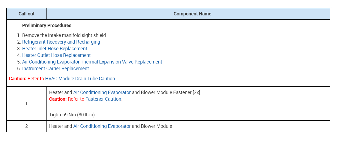Go to Instrument Carrier Replacement procedure
Image resolution: width=356 pixels, height=144 pixels.
(56, 69)
